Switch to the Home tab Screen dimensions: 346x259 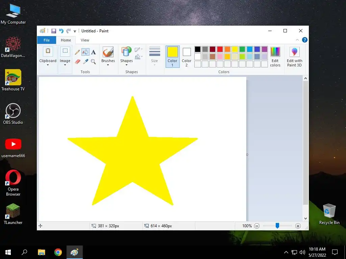pyautogui.click(x=66, y=40)
